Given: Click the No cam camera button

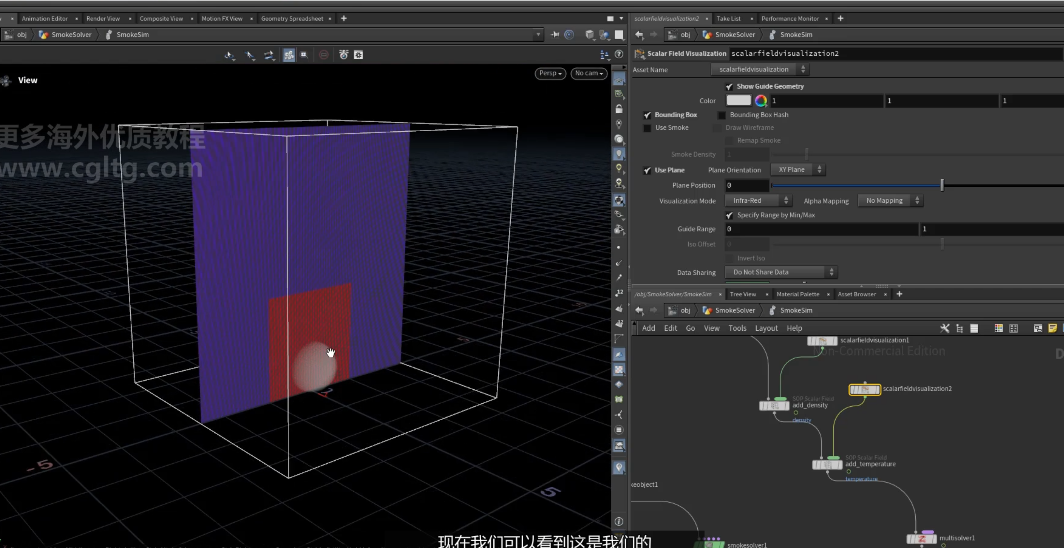Looking at the screenshot, I should (x=589, y=73).
